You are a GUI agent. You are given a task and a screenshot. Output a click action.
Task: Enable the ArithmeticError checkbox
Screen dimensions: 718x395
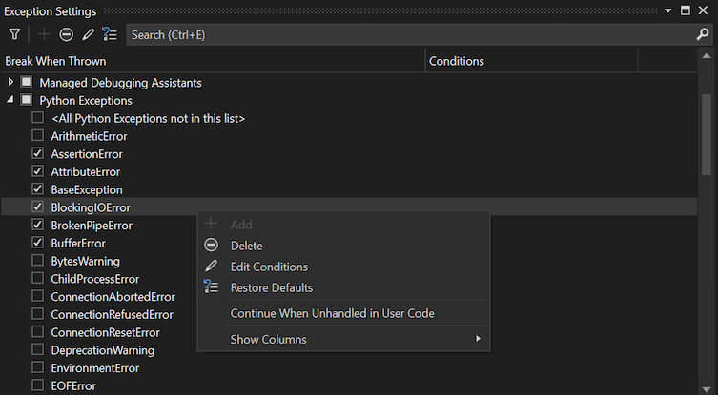[x=38, y=136]
